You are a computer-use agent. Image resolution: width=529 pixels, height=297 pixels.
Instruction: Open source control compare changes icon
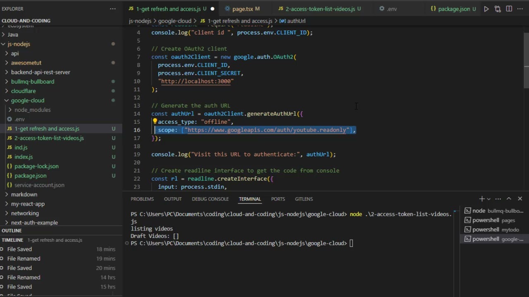pos(498,9)
